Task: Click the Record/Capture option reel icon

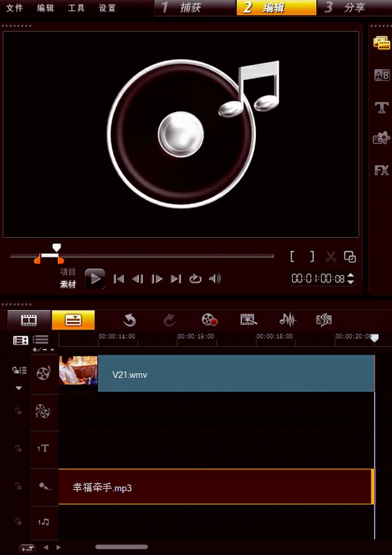Action: [209, 320]
